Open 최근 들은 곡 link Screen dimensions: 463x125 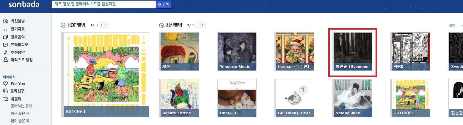20,113
